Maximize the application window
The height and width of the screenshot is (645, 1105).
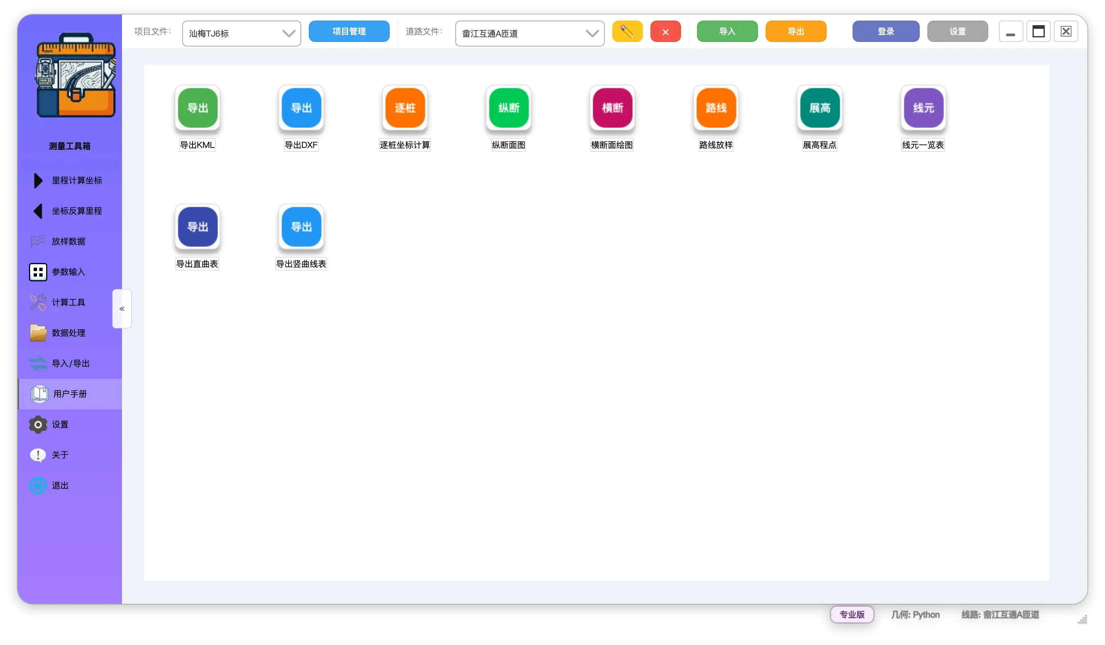tap(1038, 32)
